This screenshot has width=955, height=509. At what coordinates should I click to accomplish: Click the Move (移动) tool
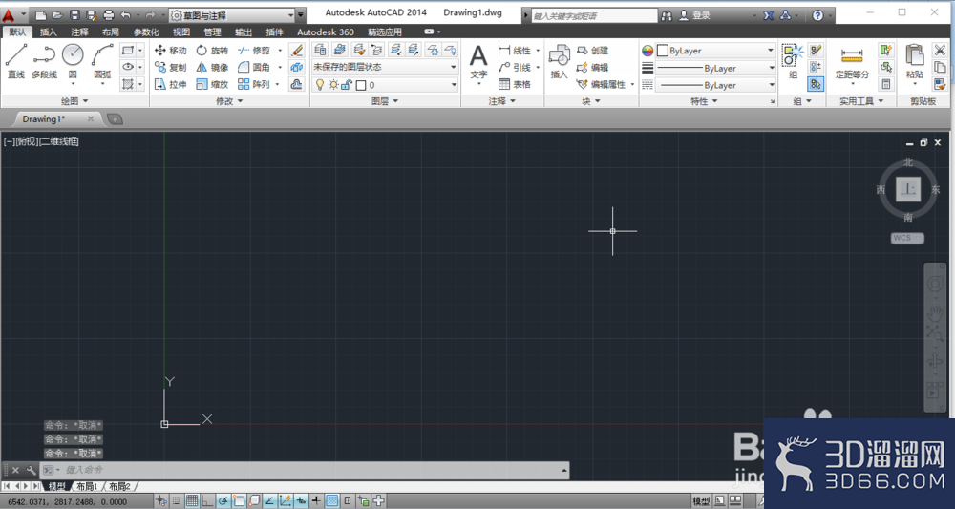[x=171, y=51]
